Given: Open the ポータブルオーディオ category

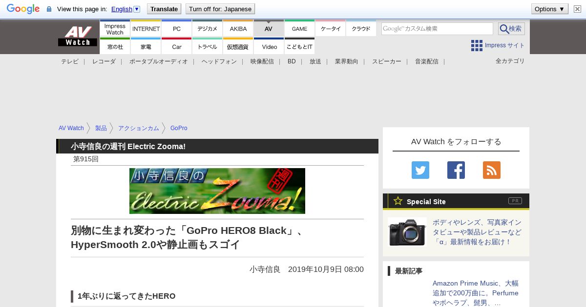Looking at the screenshot, I should point(159,61).
